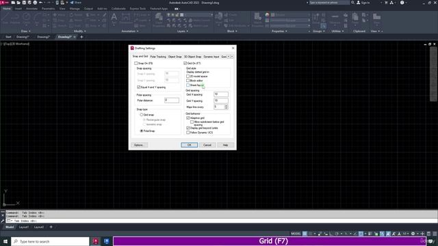Uncheck the Grid On (F7) checkbox
Image resolution: width=438 pixels, height=246 pixels.
(x=185, y=64)
